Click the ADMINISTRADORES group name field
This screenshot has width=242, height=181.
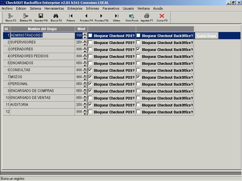[42, 35]
